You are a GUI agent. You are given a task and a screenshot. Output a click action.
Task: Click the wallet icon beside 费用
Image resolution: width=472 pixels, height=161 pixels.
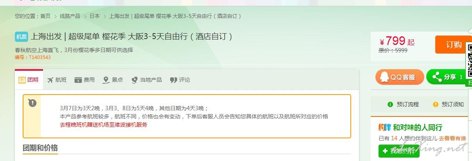78,80
